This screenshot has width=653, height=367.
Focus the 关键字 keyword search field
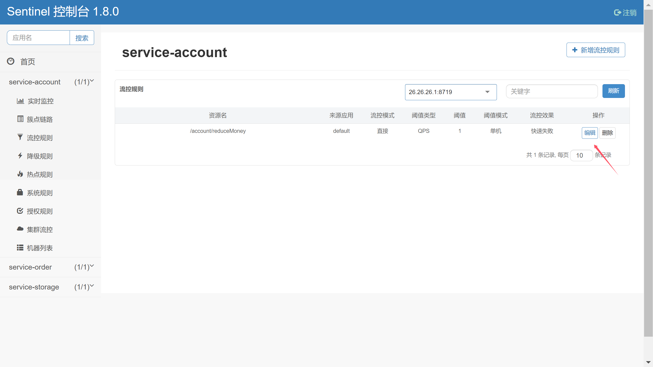coord(551,91)
